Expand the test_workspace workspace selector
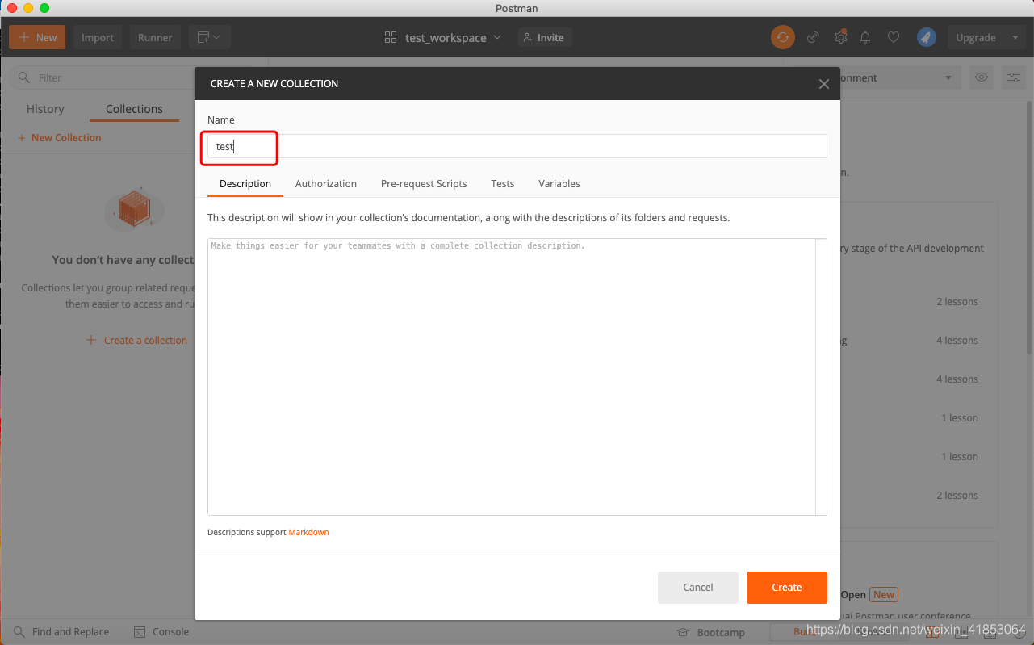The height and width of the screenshot is (645, 1034). [443, 37]
